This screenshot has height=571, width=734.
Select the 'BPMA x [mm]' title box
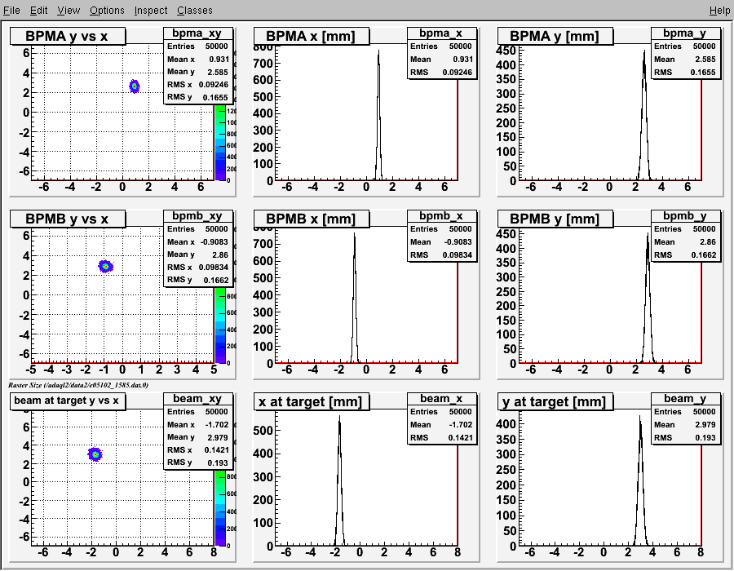click(x=312, y=36)
